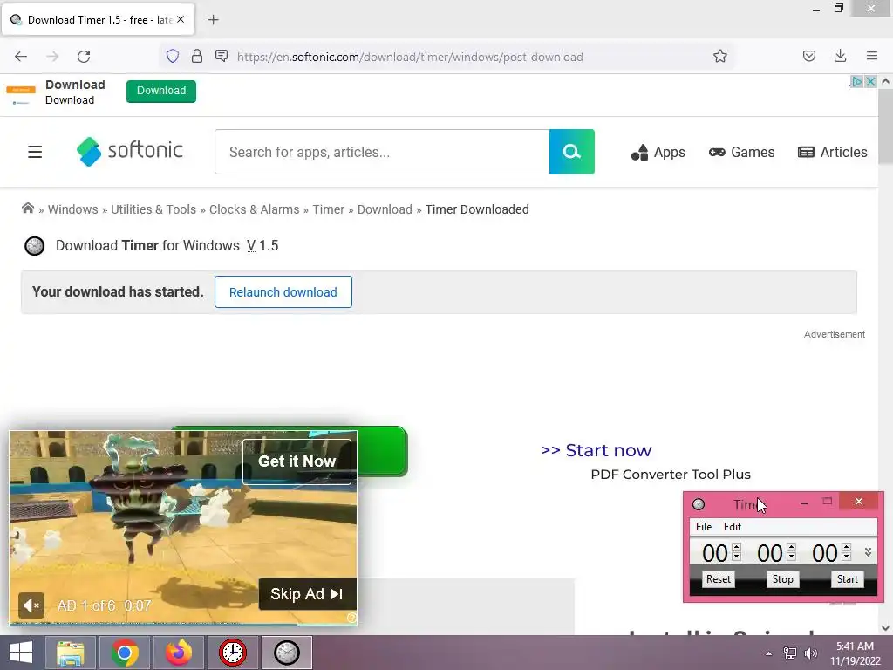Increase the Timer seconds value
Viewport: 893px width, 670px height.
click(x=846, y=548)
